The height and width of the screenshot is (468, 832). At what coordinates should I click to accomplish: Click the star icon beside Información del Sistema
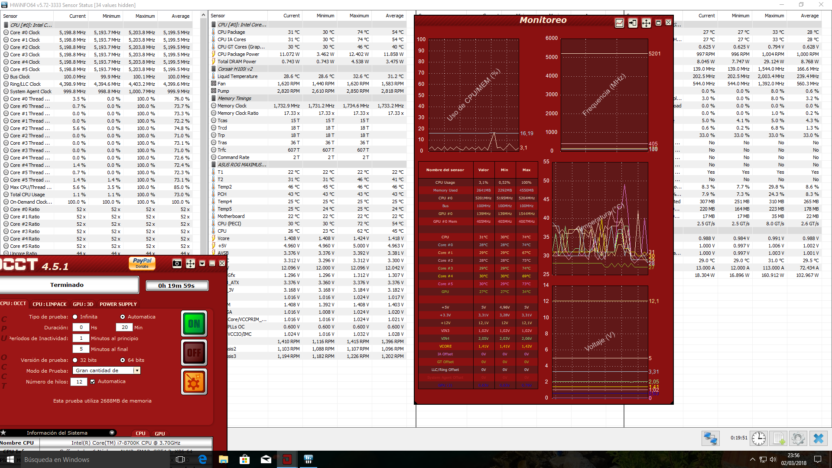(3, 432)
